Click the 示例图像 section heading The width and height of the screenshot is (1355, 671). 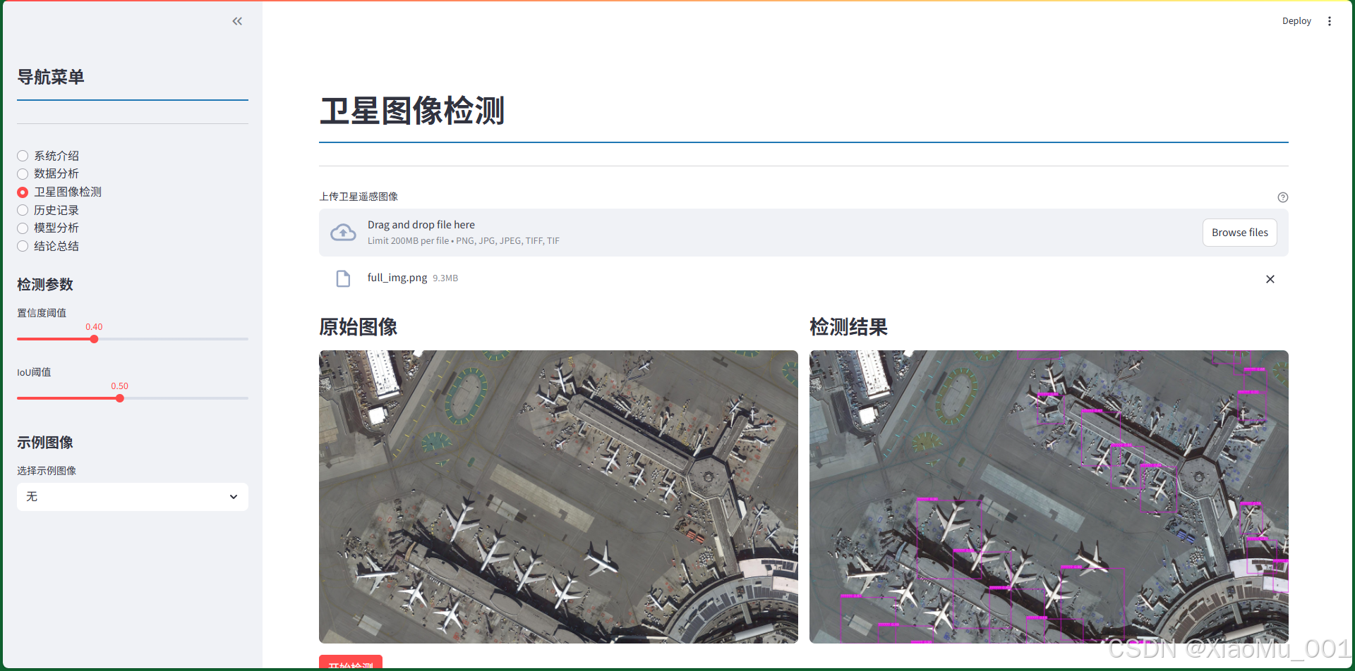pyautogui.click(x=45, y=443)
